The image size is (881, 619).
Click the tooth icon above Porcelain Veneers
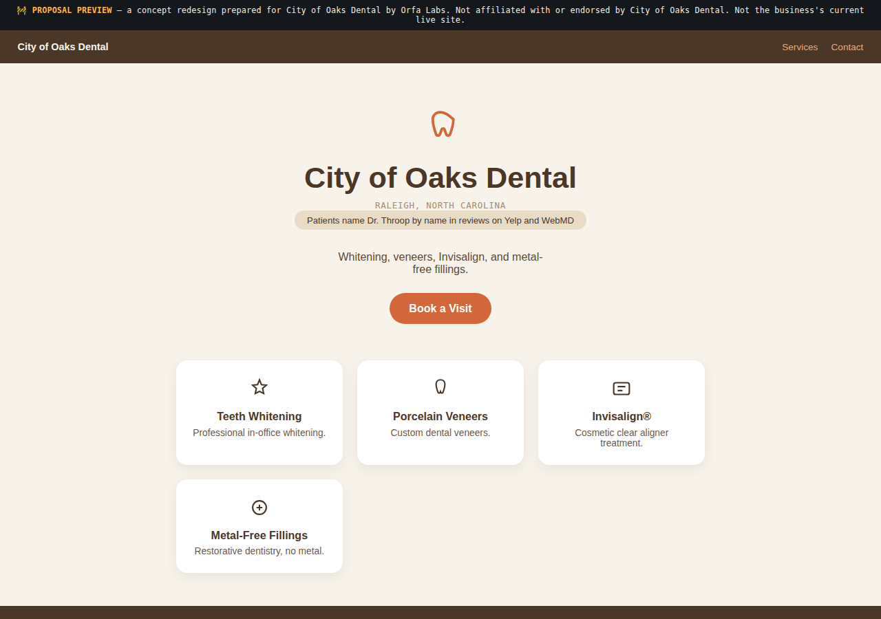point(440,387)
